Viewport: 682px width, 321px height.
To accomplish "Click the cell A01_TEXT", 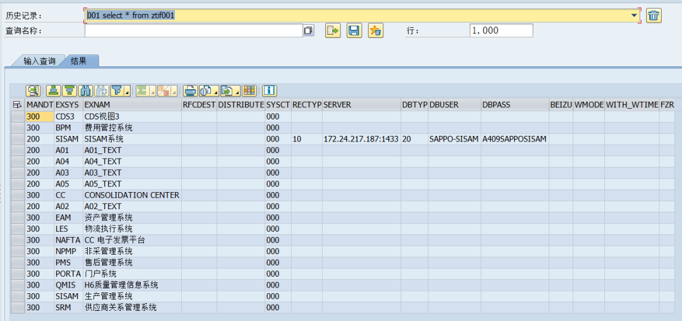I will point(132,150).
